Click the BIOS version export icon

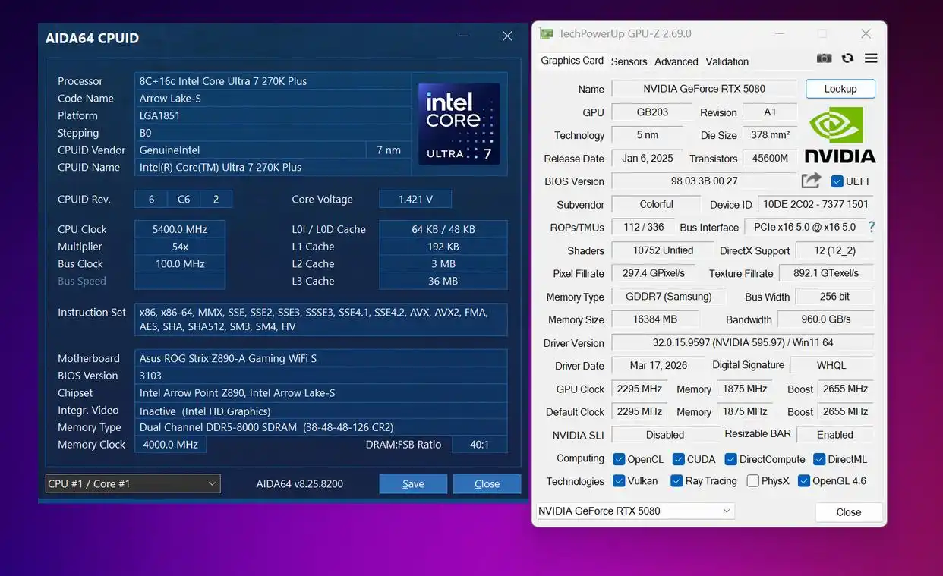(811, 181)
